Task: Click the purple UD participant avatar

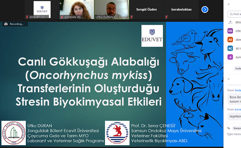Action: coord(230,31)
